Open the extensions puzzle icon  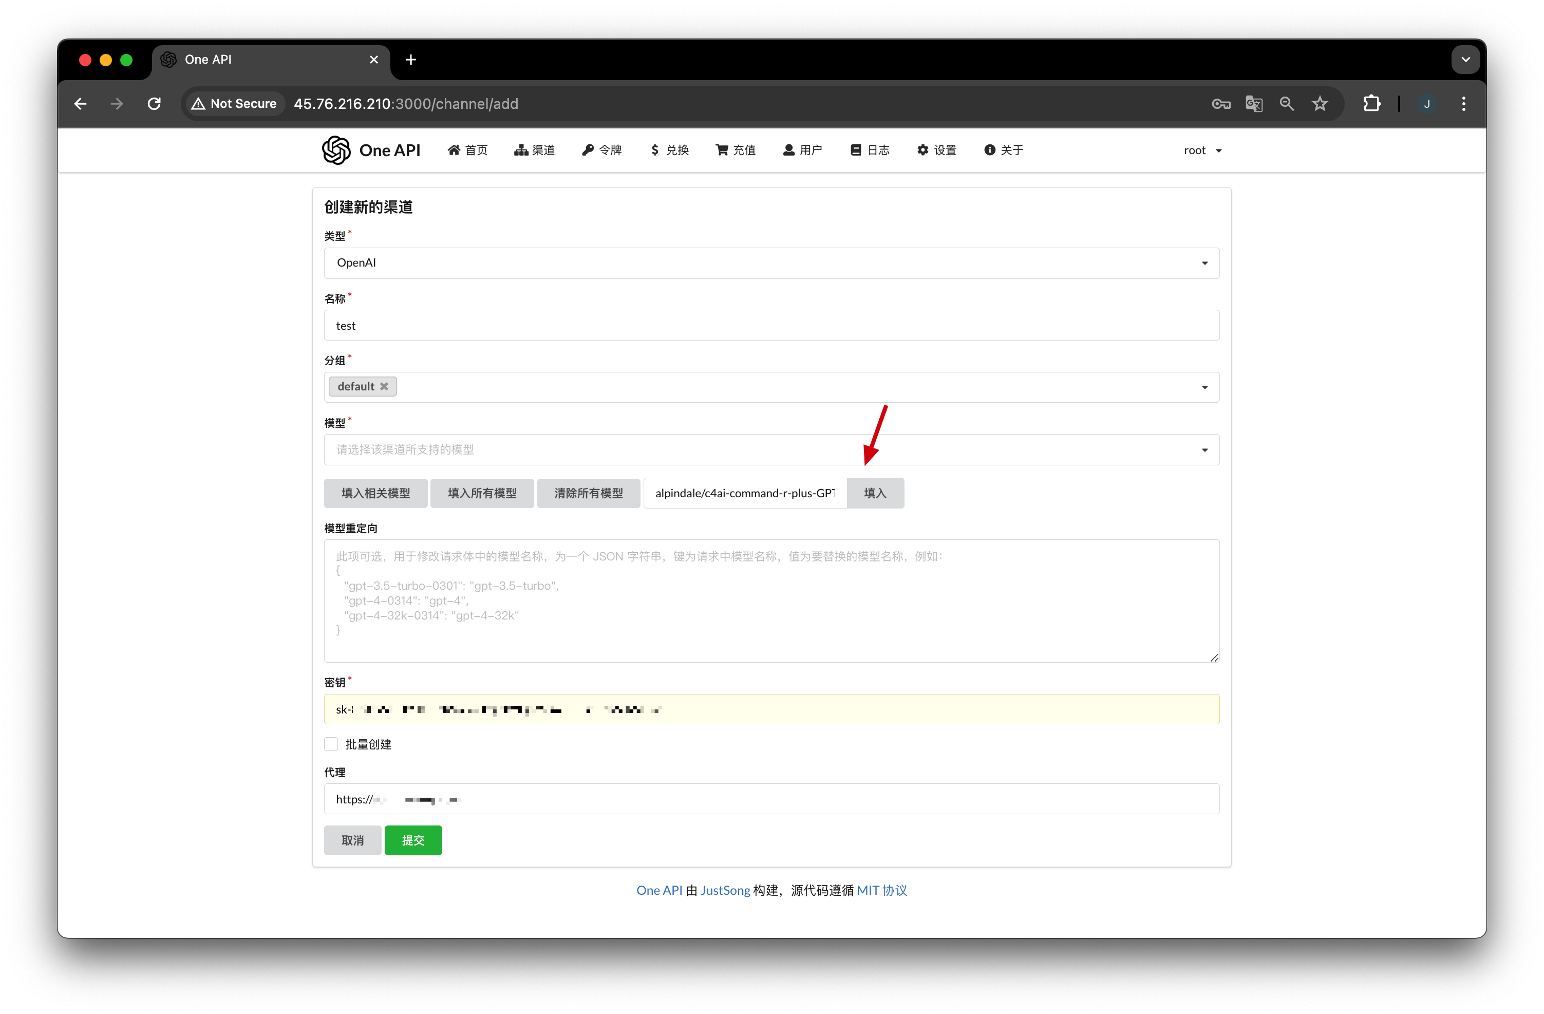coord(1371,104)
